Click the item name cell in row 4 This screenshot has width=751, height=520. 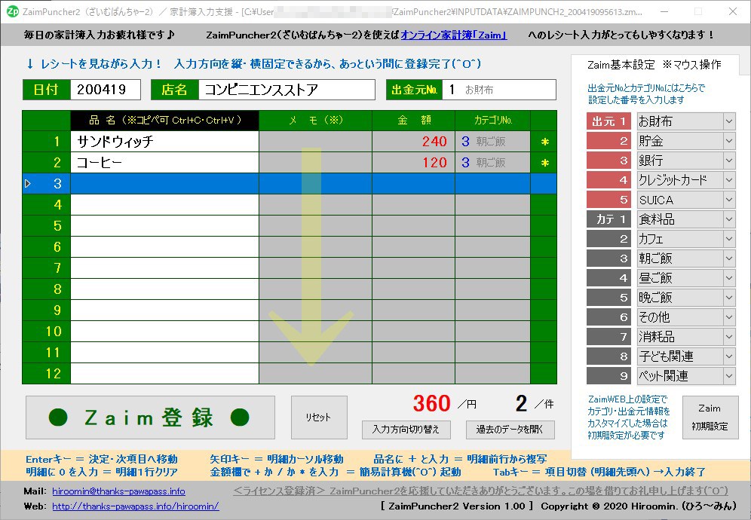tap(165, 205)
